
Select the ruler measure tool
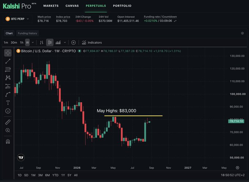click(x=8, y=122)
